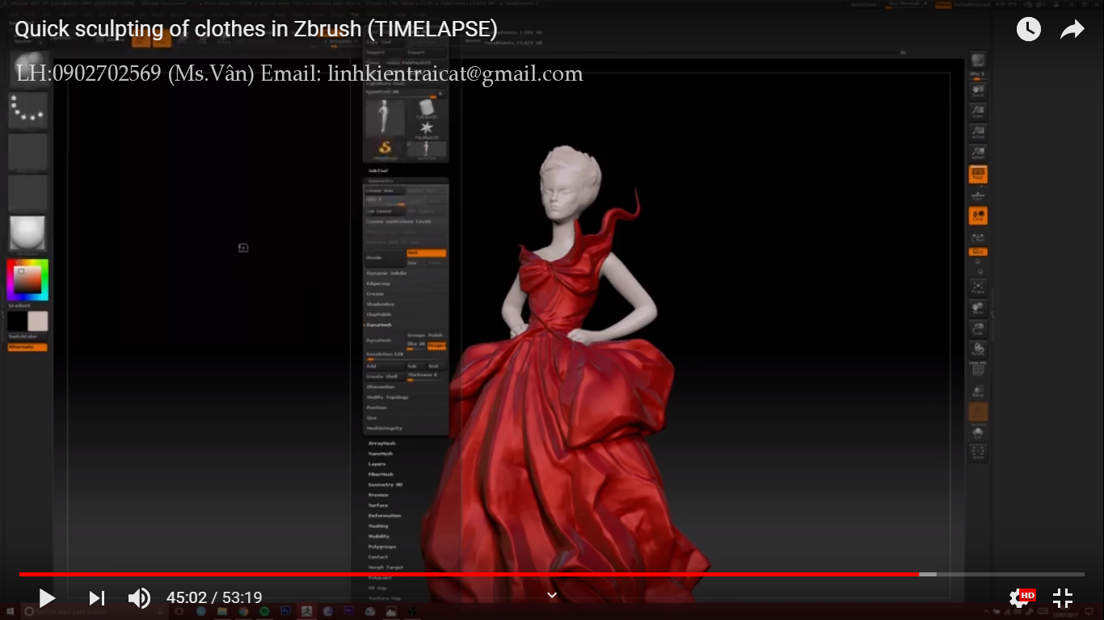The width and height of the screenshot is (1104, 620).
Task: Select current brush thumbnail in ZBrush
Action: (x=27, y=69)
